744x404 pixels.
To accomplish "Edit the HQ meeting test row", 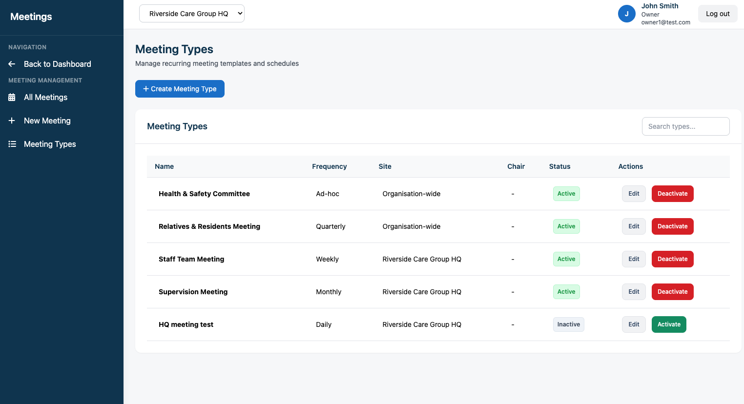I will pos(634,324).
